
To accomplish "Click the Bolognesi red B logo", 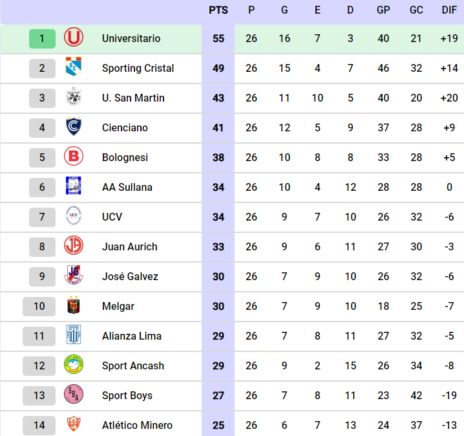I will (x=74, y=157).
